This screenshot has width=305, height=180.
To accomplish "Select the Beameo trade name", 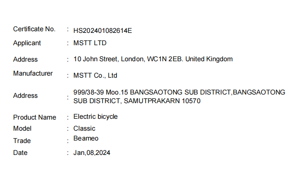I will click(x=86, y=138).
